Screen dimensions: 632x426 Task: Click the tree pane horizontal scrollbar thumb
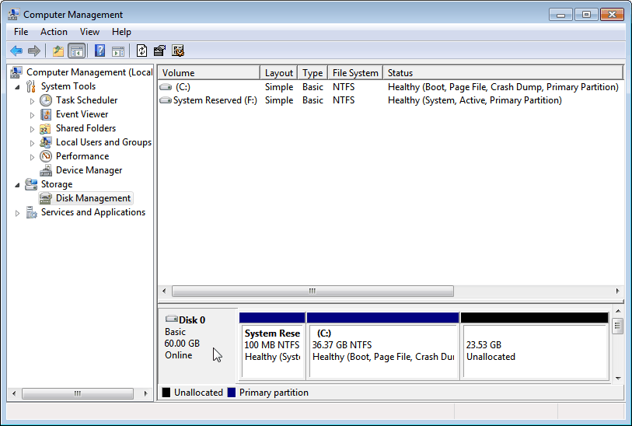(78, 393)
